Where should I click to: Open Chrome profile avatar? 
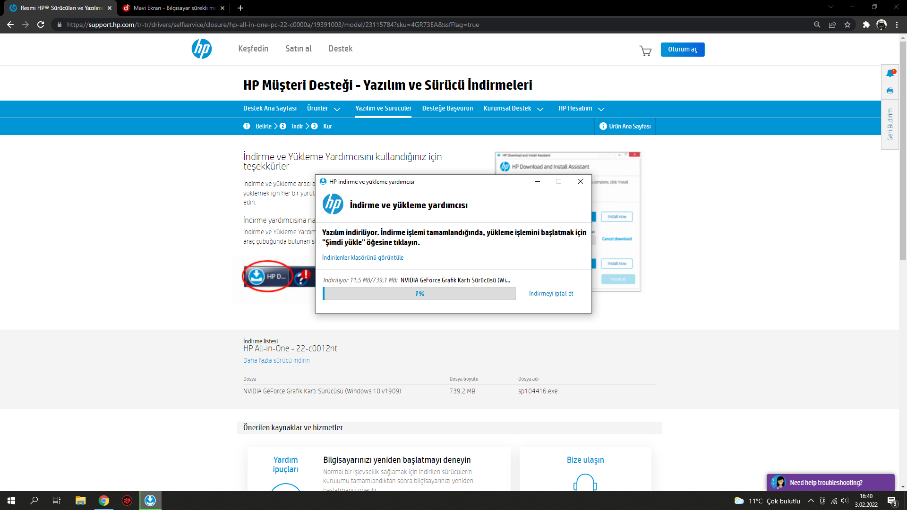pyautogui.click(x=881, y=25)
